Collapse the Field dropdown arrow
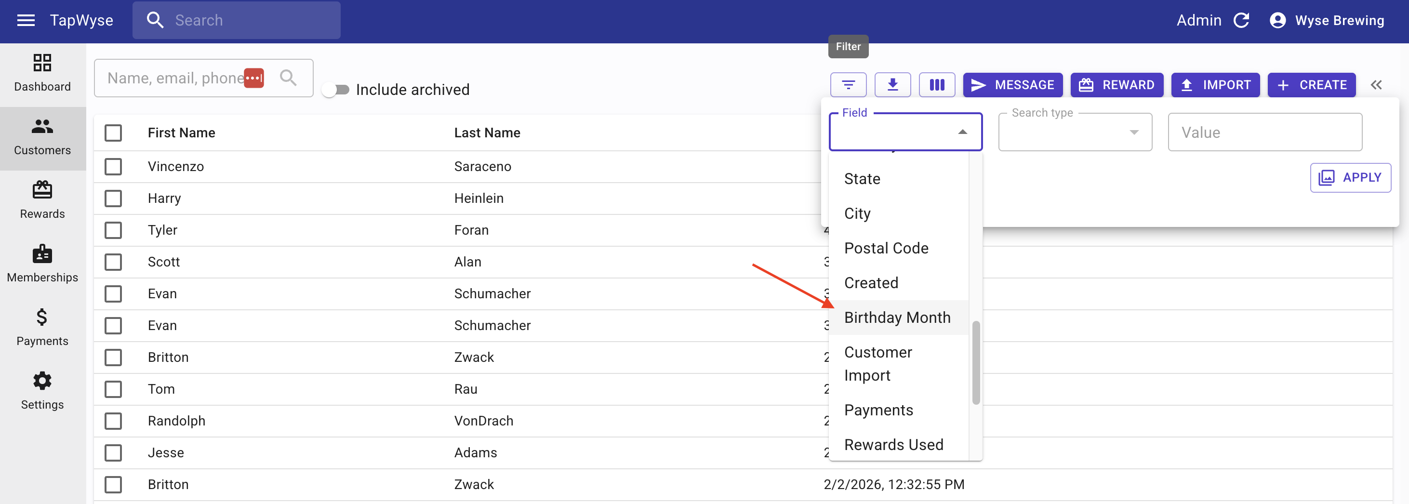 pos(962,133)
